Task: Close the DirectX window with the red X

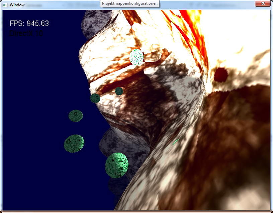Action: coord(262,4)
